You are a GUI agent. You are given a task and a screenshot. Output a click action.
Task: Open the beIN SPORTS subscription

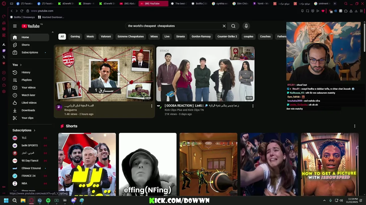[30, 145]
